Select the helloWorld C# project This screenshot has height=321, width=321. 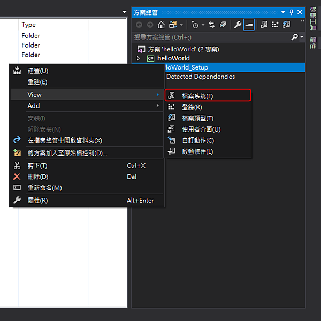click(173, 58)
